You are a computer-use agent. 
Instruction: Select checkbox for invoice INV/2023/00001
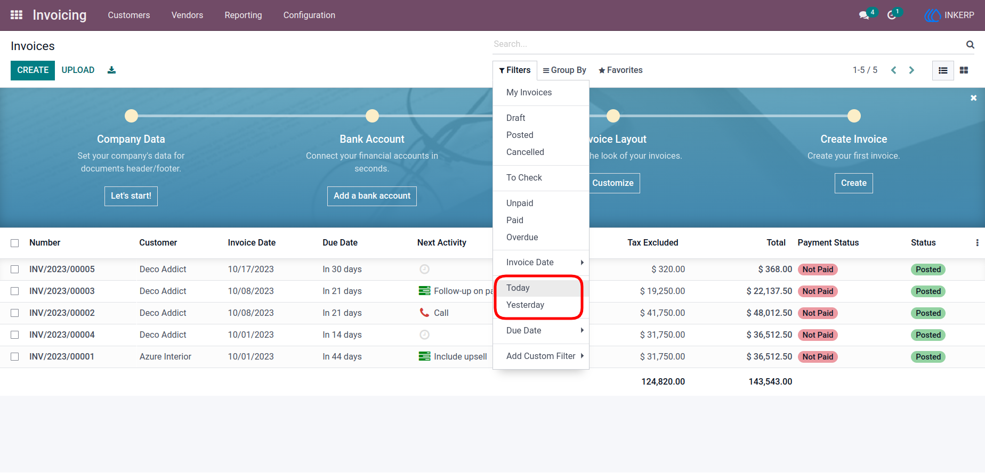tap(15, 357)
